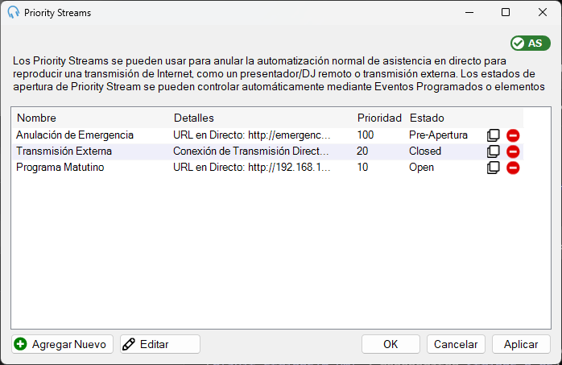Click priority value 10
This screenshot has height=365, width=562.
[362, 168]
